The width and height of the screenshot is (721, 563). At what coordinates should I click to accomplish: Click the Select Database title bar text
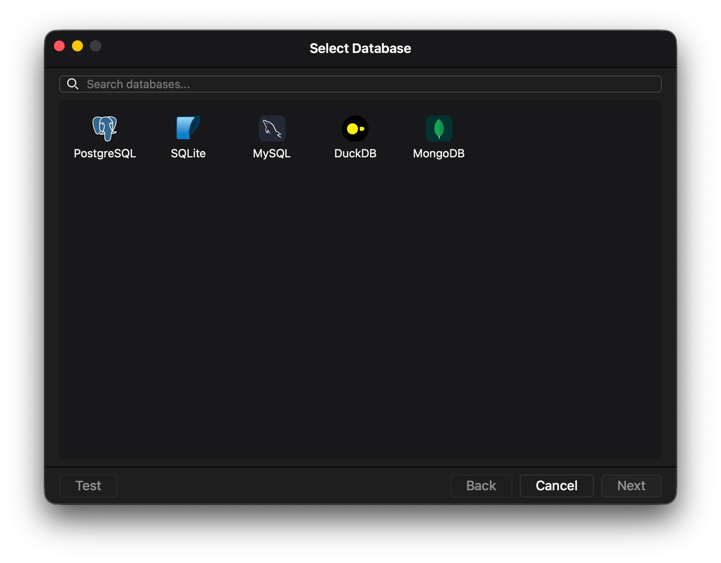coord(360,48)
